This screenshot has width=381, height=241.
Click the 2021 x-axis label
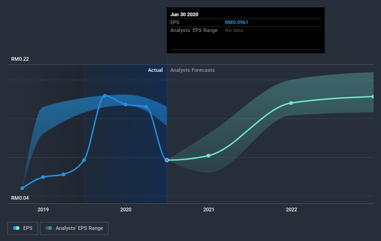tap(208, 209)
